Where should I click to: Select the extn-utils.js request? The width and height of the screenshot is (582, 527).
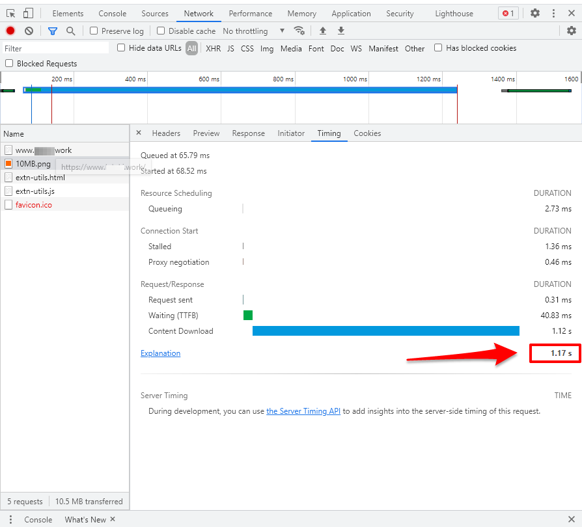click(65, 191)
